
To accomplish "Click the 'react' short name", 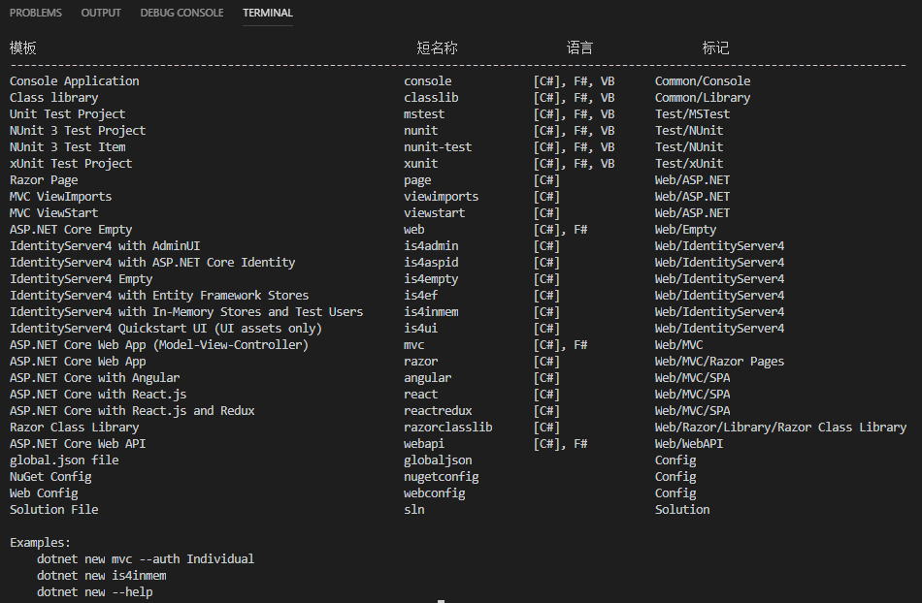I will (x=420, y=394).
